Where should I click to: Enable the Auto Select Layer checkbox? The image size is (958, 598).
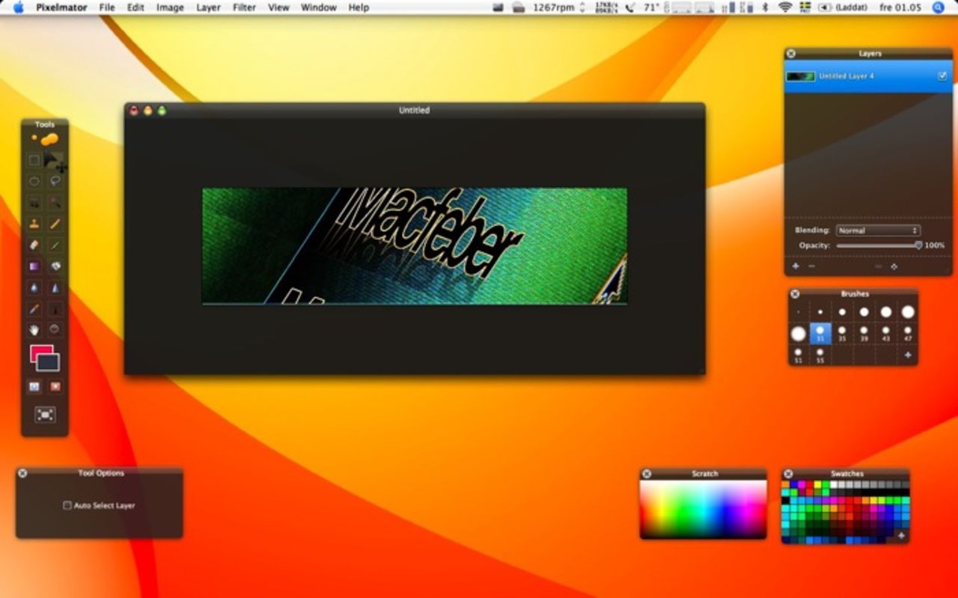(66, 505)
